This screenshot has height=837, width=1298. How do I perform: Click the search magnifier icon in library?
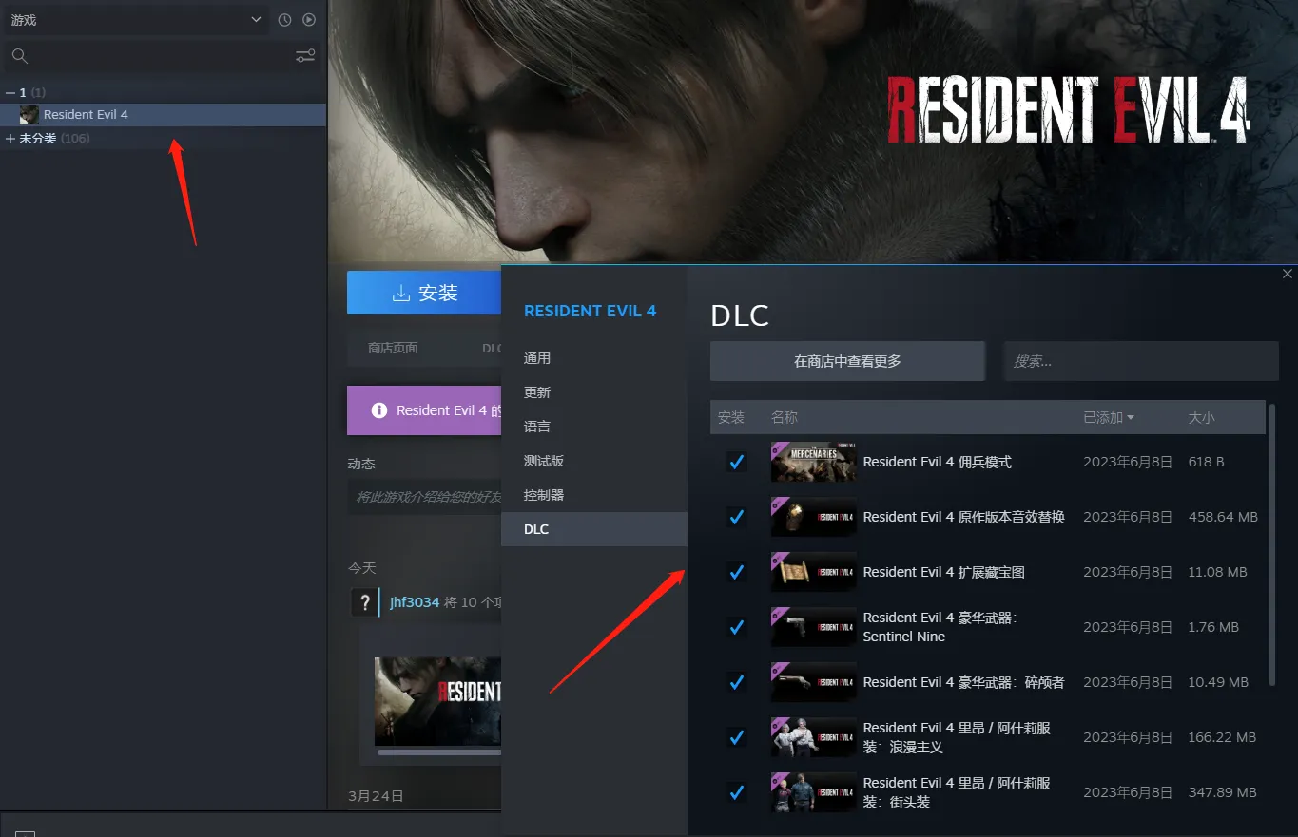point(19,56)
